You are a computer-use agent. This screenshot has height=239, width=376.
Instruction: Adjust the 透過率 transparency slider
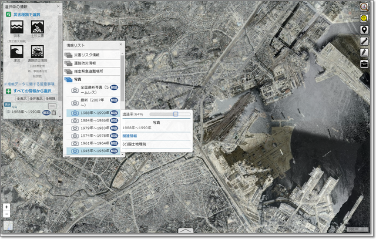pos(176,114)
